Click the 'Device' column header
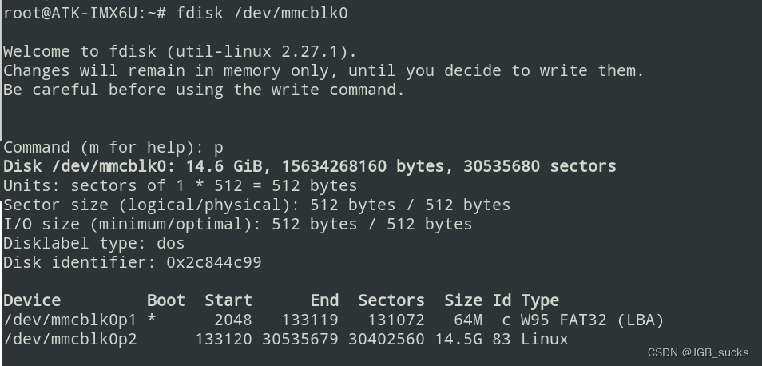 click(x=32, y=300)
